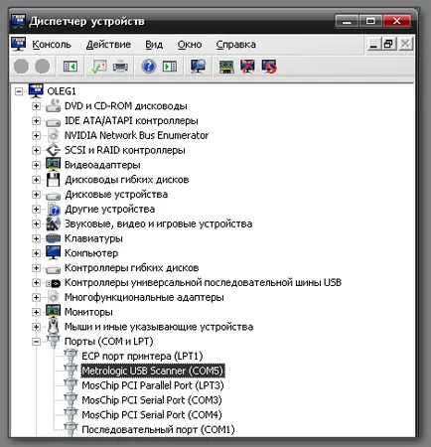Open Properties via toolbar checkmark icon

pyautogui.click(x=98, y=67)
